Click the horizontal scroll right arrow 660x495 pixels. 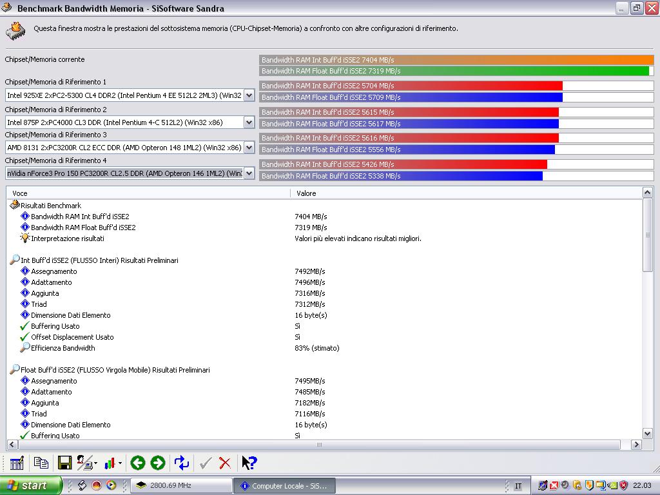636,445
